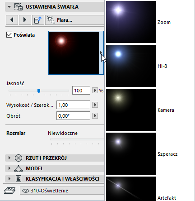Toggle eye icon of 310-Oświetlenie layer
Screen dimensions: 195x201
click(x=26, y=191)
